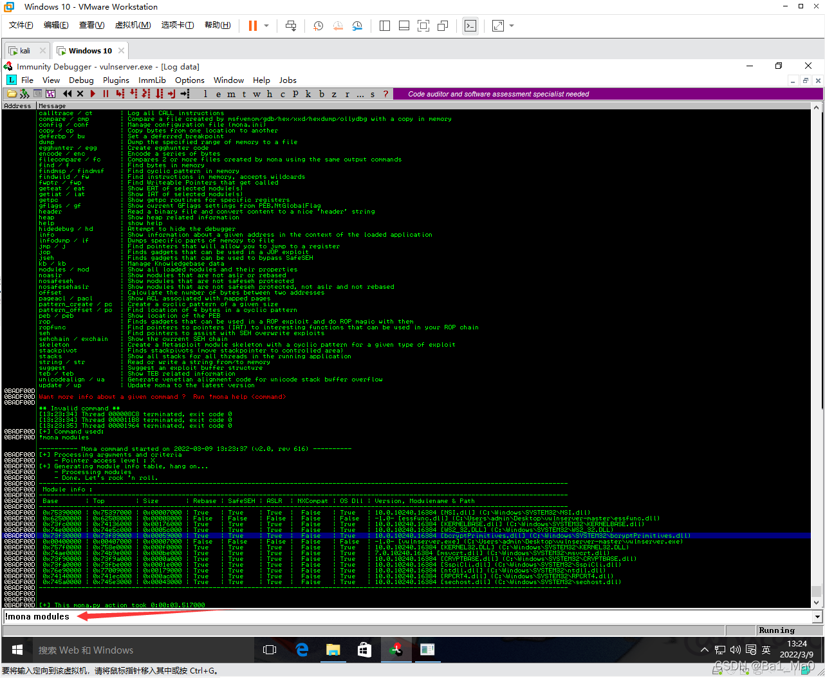Open the snapshot manager
825x678 pixels.
tap(357, 26)
